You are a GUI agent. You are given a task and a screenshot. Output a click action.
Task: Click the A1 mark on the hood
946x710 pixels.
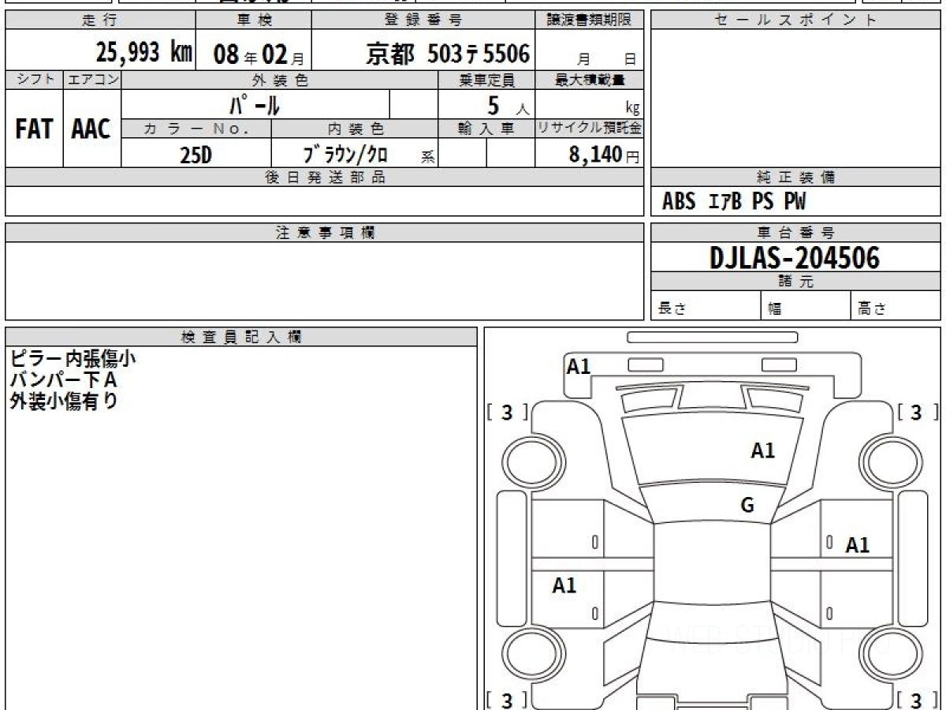(762, 450)
